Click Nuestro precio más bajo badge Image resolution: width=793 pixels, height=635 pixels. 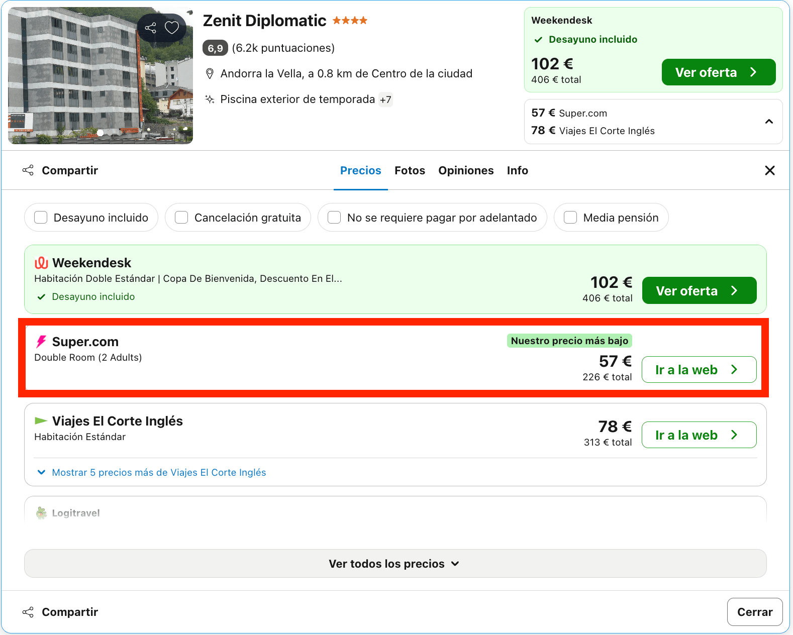click(569, 341)
